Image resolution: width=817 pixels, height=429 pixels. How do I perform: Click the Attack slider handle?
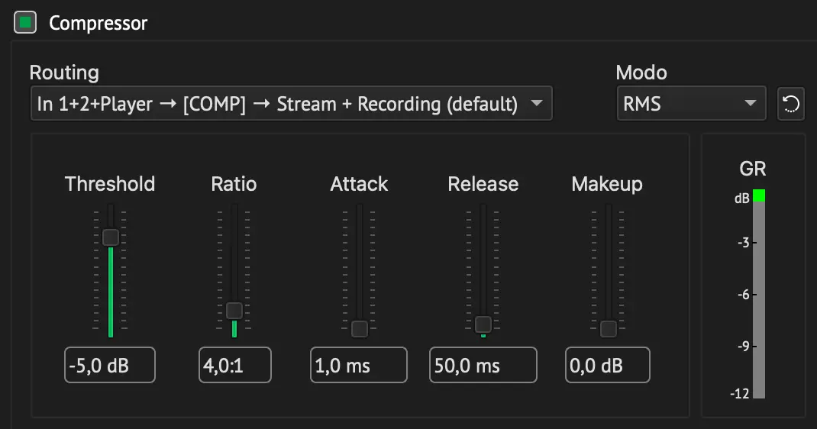click(359, 328)
